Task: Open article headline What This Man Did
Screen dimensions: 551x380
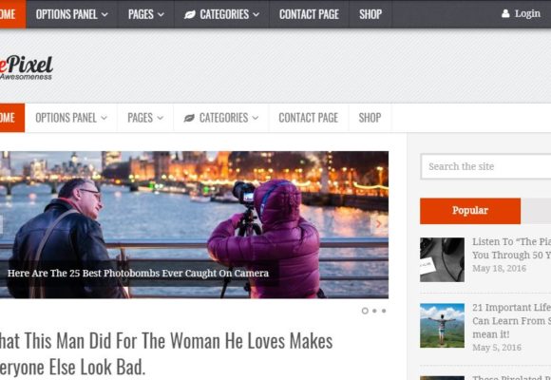Action: (x=166, y=353)
